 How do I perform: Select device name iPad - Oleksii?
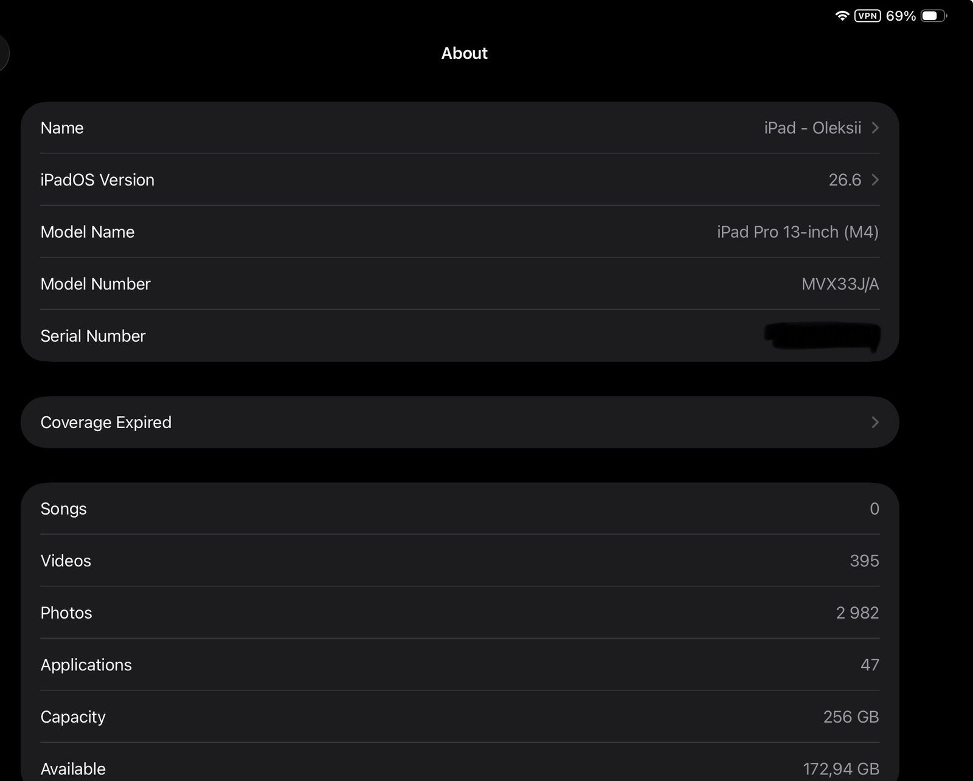point(812,128)
